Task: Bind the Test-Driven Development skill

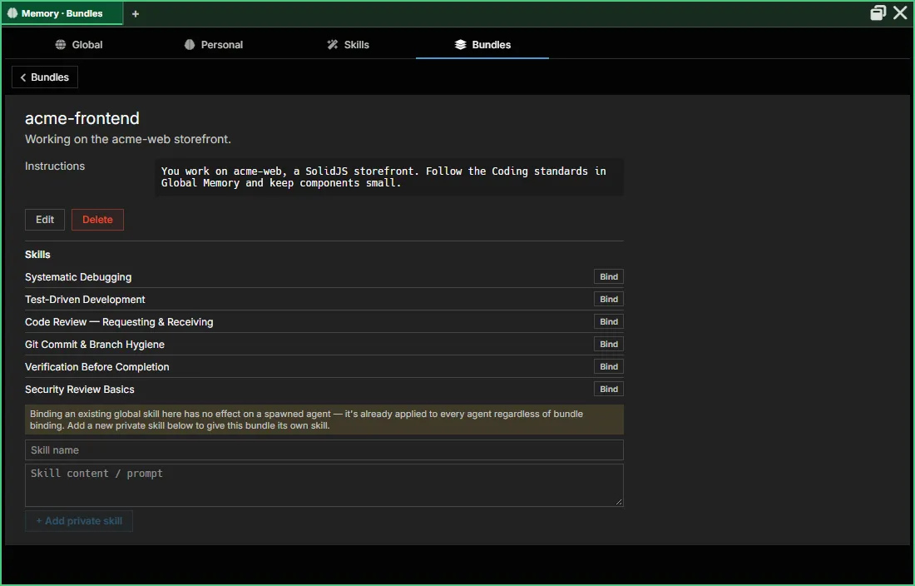Action: (609, 300)
